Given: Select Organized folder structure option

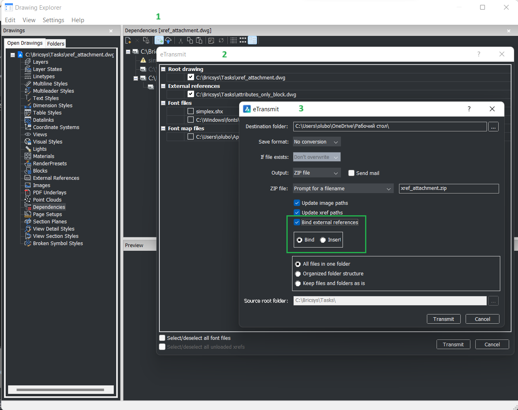Looking at the screenshot, I should pos(298,274).
